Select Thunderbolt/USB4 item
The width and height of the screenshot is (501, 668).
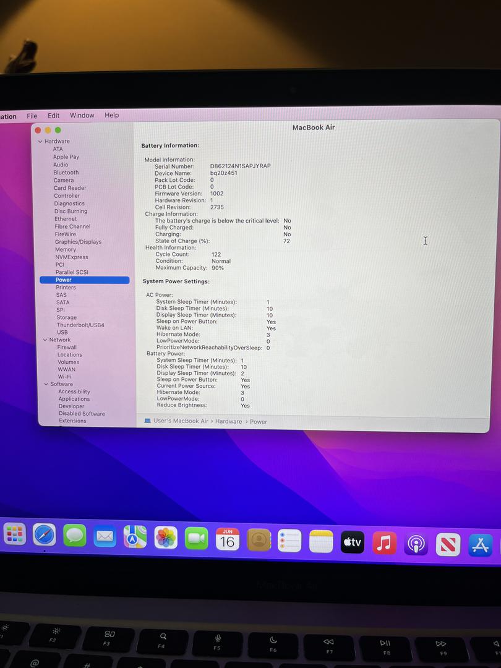coord(80,325)
